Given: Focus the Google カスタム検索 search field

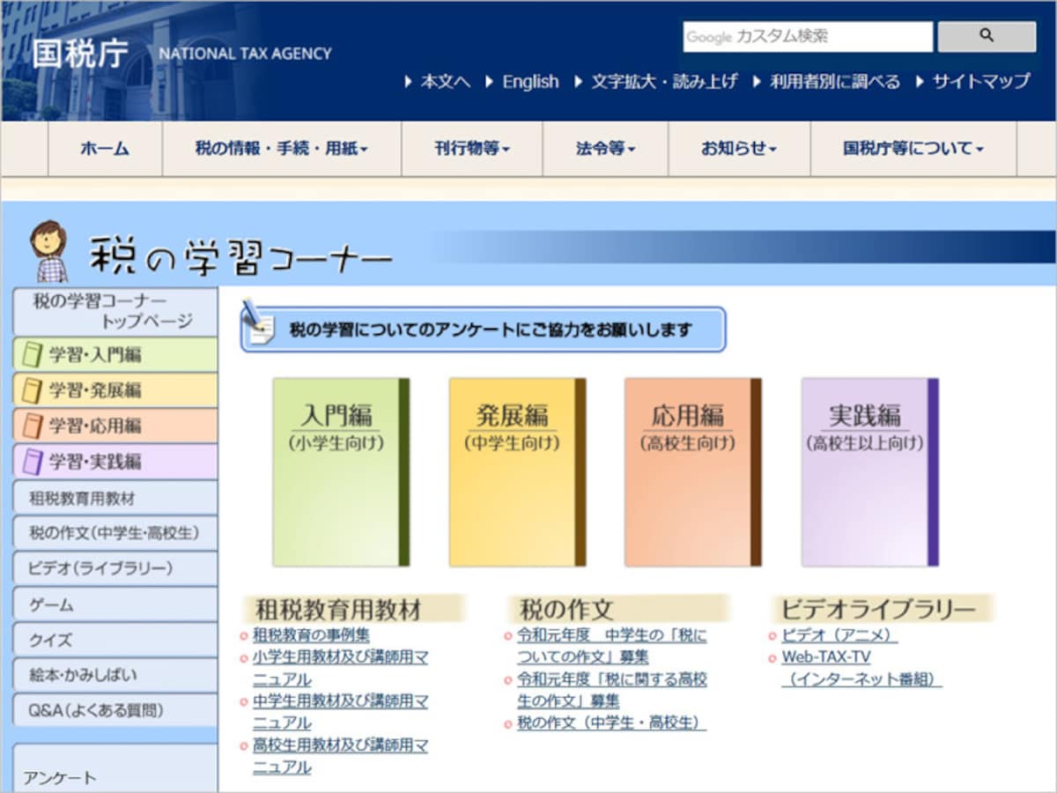Looking at the screenshot, I should (x=808, y=37).
